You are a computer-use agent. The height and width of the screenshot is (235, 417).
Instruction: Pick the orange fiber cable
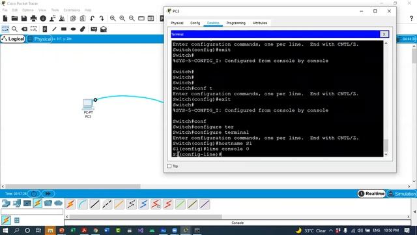[119, 204]
